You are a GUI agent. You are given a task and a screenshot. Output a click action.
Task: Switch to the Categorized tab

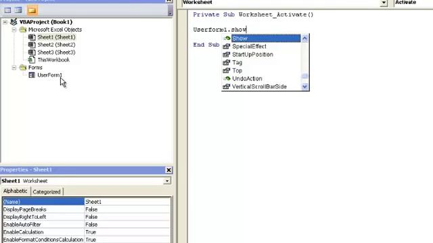click(47, 192)
